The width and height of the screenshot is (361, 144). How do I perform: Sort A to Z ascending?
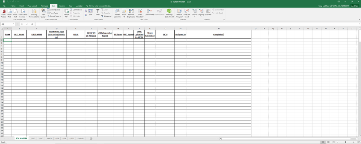coord(86,10)
